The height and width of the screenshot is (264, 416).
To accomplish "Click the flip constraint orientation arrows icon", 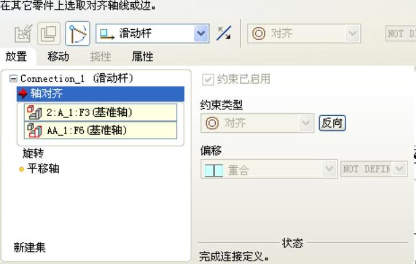I will 224,33.
